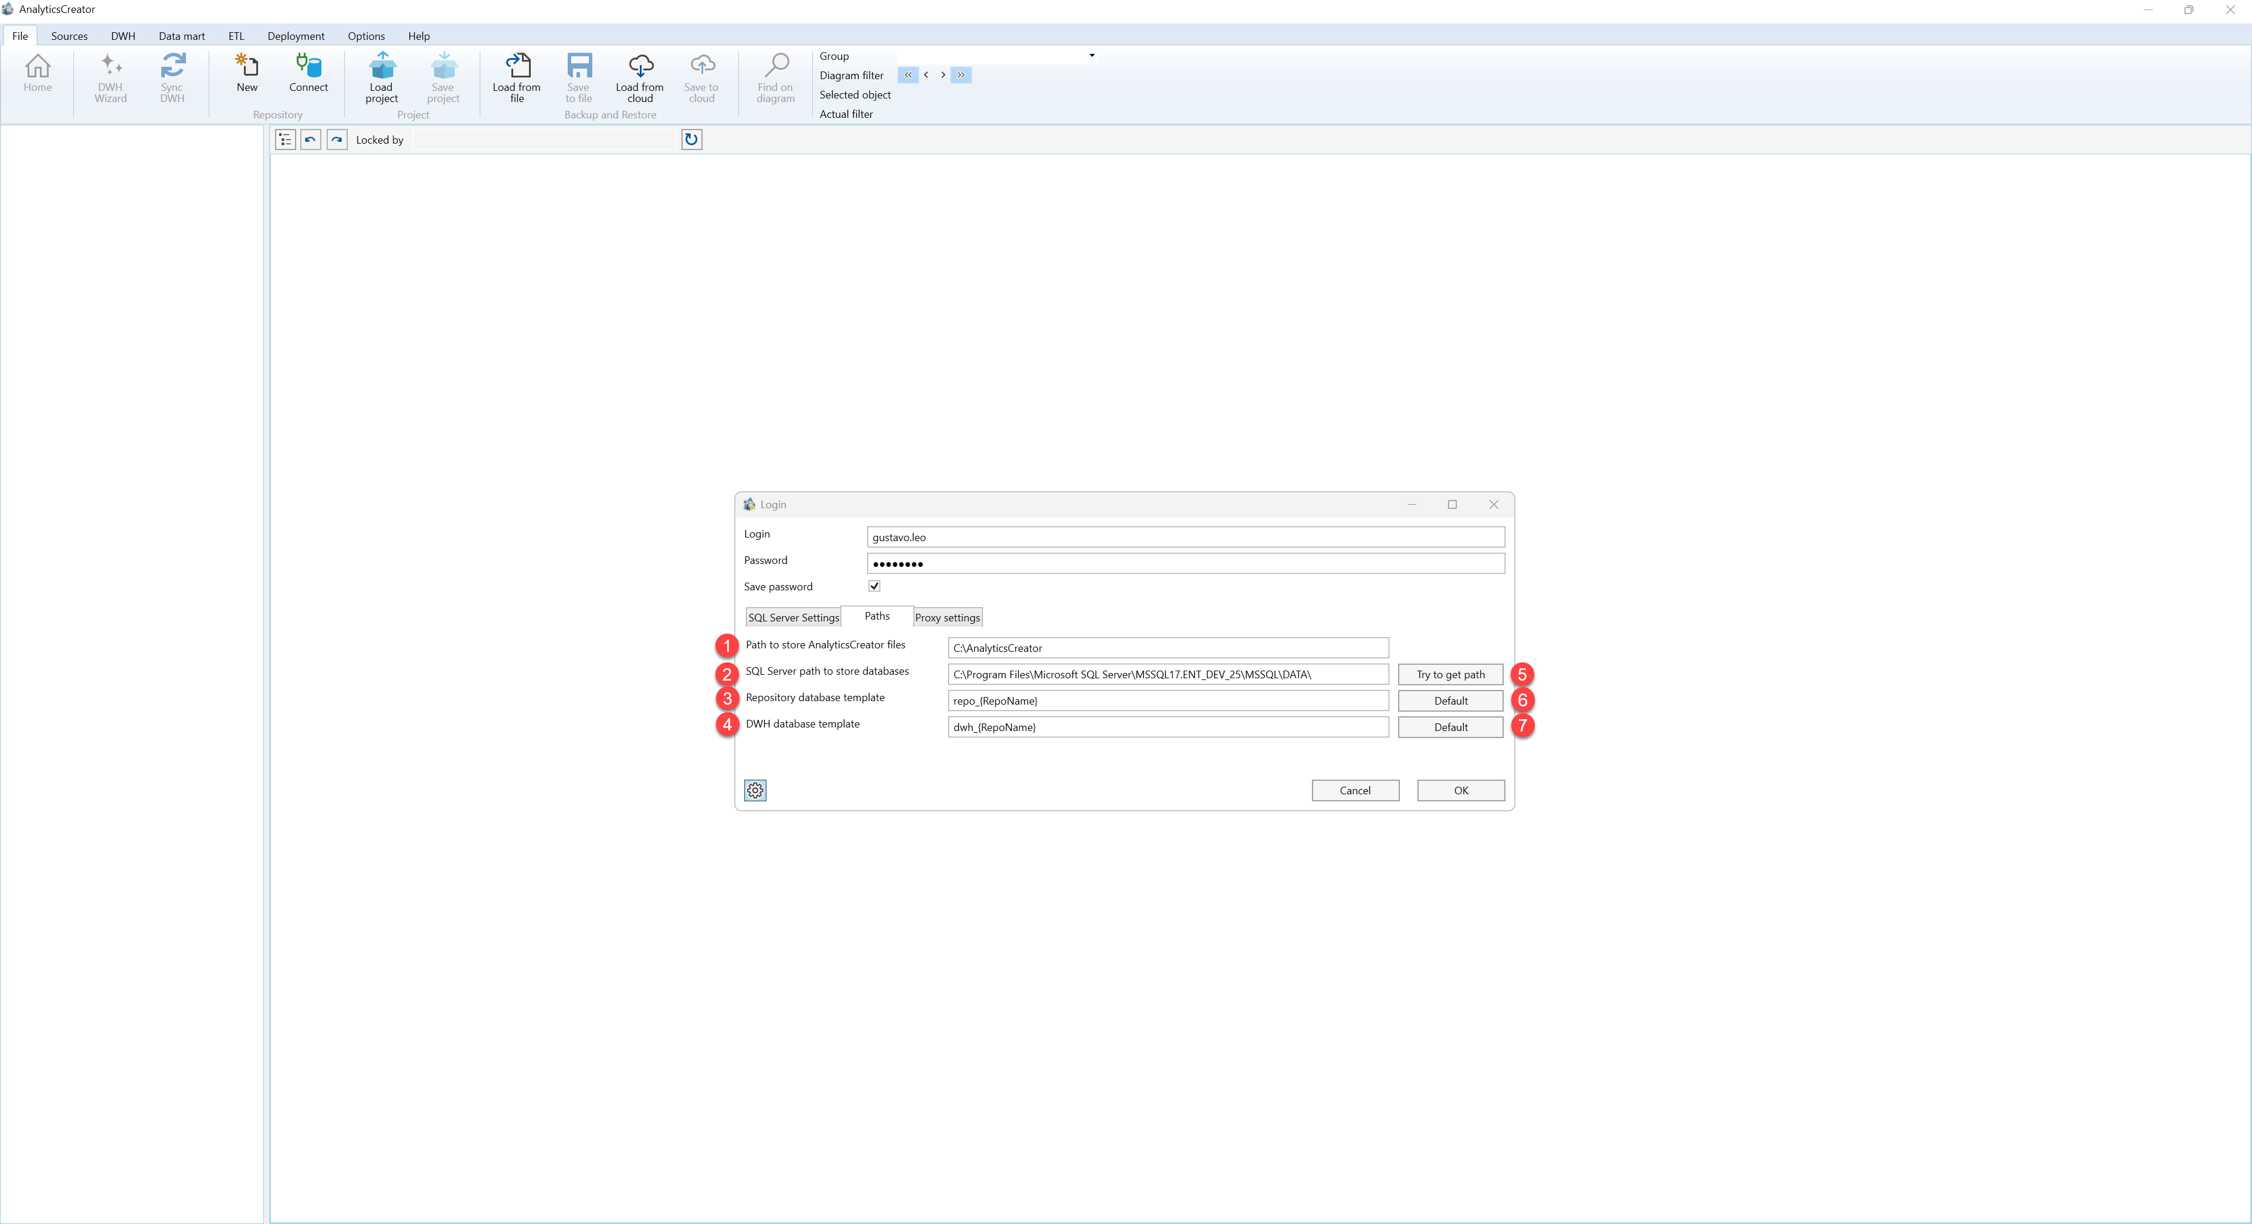The width and height of the screenshot is (2252, 1224).
Task: Open the Options menu
Action: [x=367, y=36]
